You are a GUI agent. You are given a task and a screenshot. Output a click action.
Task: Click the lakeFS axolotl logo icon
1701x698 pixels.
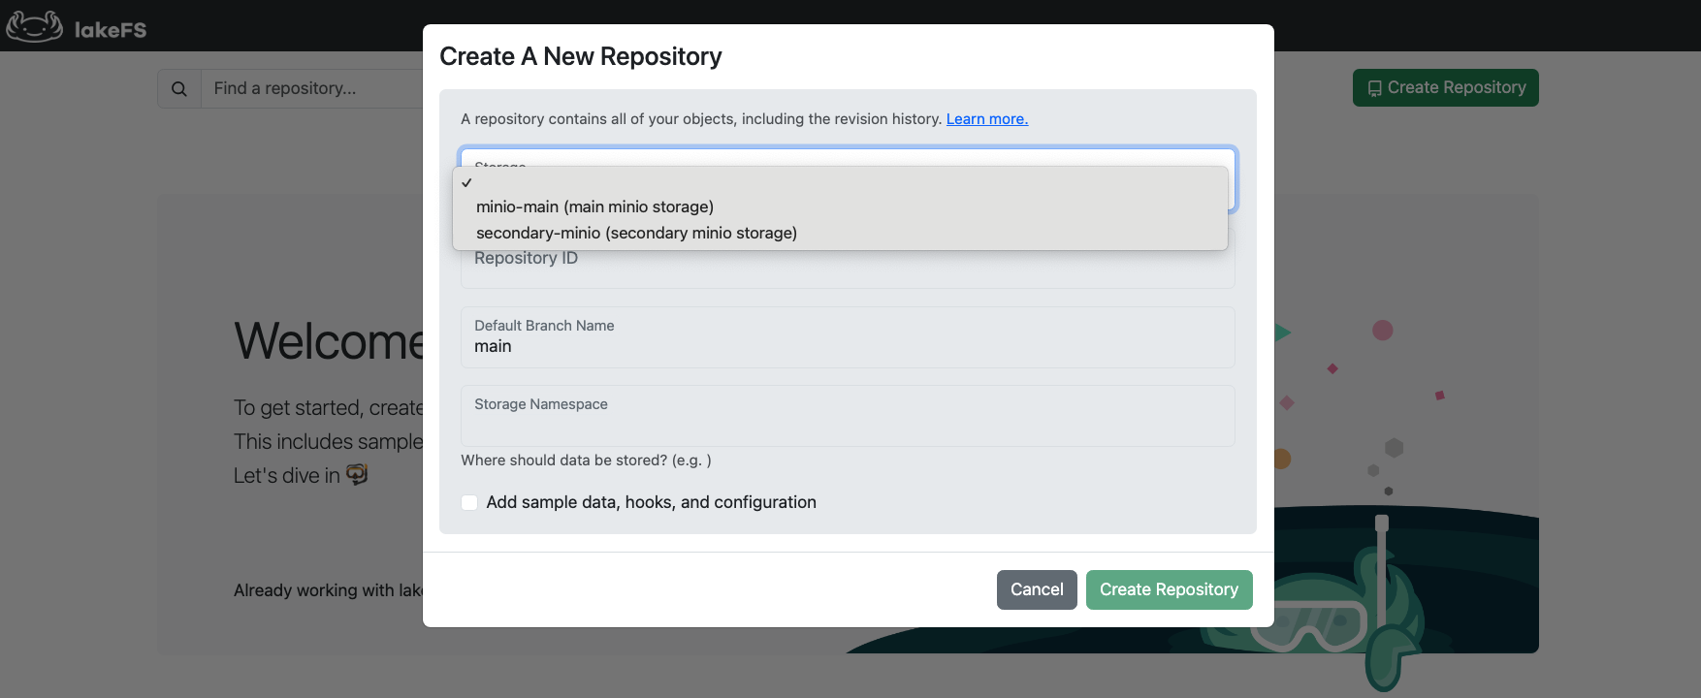(x=35, y=27)
